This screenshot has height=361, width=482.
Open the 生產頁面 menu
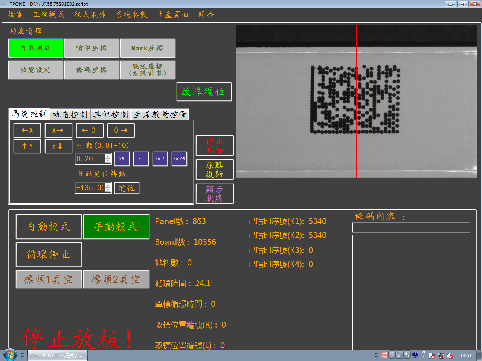point(173,15)
